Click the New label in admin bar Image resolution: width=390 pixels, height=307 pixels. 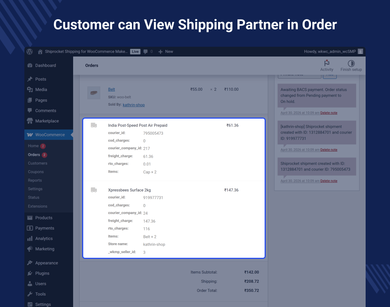(x=169, y=52)
